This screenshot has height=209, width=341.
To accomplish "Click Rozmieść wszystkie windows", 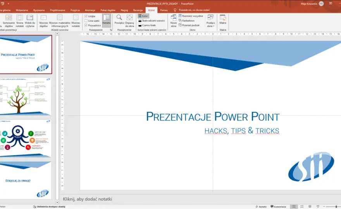I will pyautogui.click(x=191, y=16).
